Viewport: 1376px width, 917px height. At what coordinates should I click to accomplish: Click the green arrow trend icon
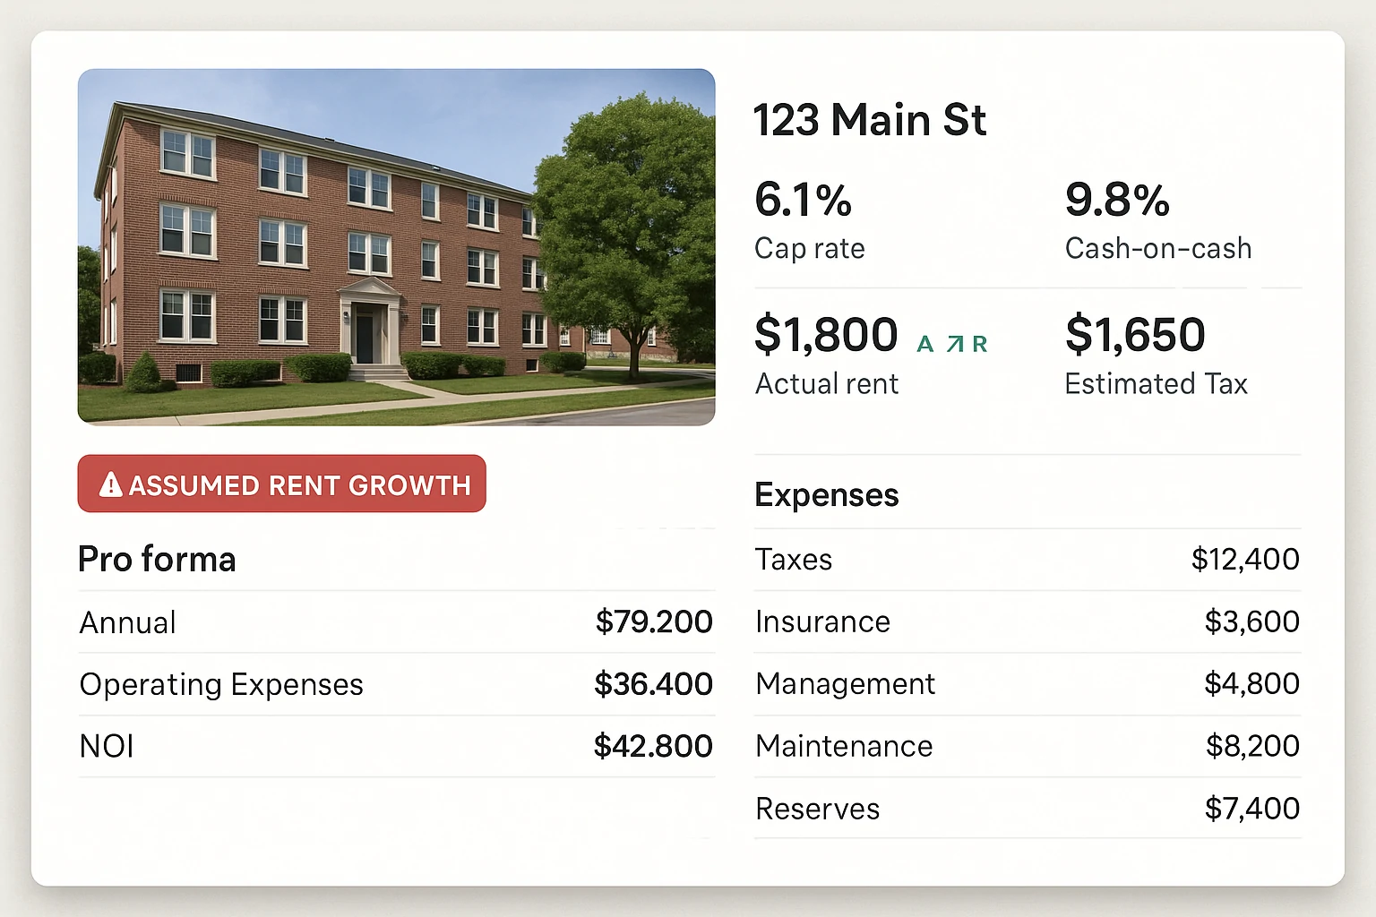coord(955,344)
